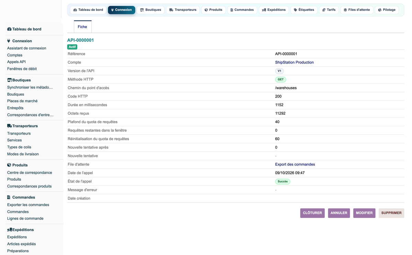Screen dimensions: 412x255
Task: Click the cube icon in the sidebar Produits header
Action: (9, 165)
